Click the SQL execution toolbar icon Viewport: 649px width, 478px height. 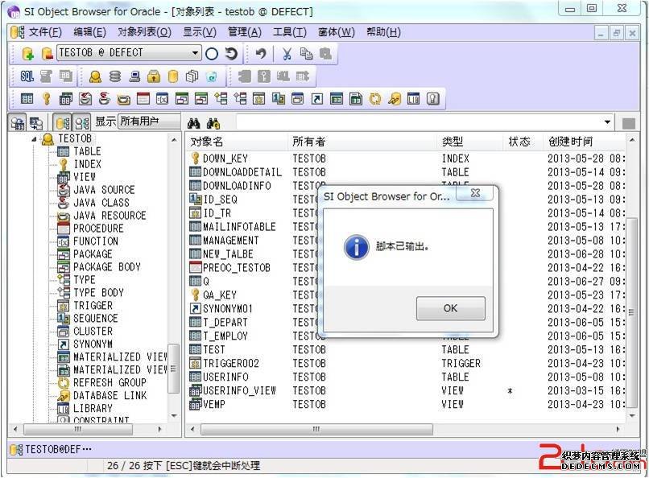27,76
